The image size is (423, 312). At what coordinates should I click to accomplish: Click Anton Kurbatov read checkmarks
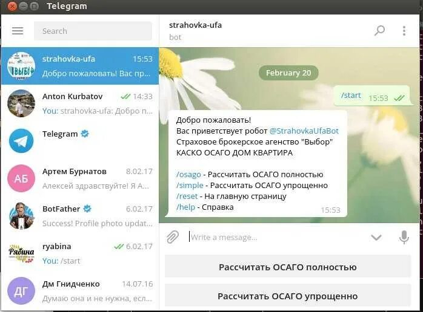coord(125,96)
